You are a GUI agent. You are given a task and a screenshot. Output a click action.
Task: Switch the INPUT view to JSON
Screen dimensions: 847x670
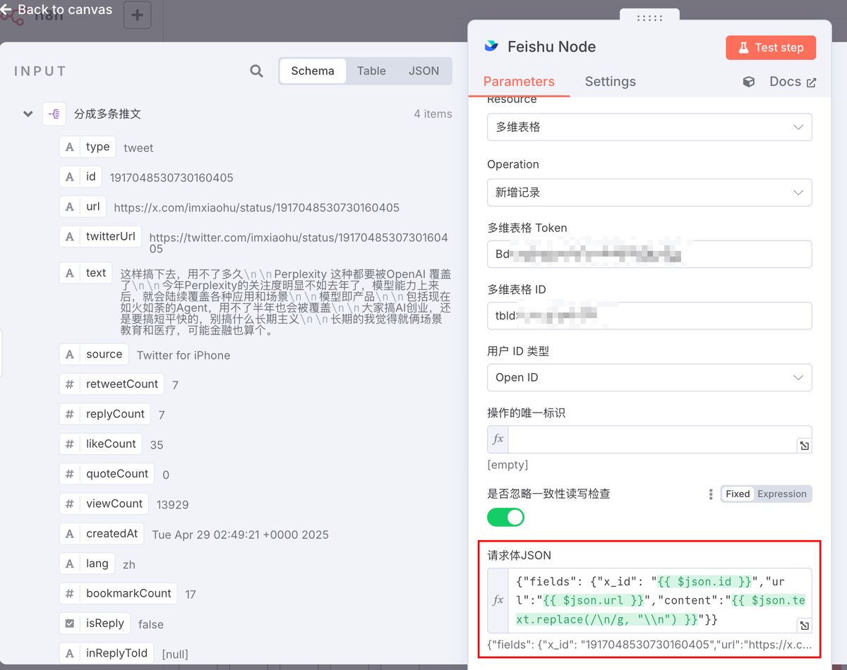tap(423, 71)
